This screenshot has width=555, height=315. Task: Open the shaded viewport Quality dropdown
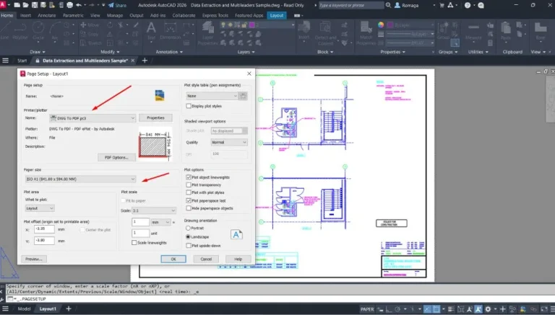click(x=229, y=142)
